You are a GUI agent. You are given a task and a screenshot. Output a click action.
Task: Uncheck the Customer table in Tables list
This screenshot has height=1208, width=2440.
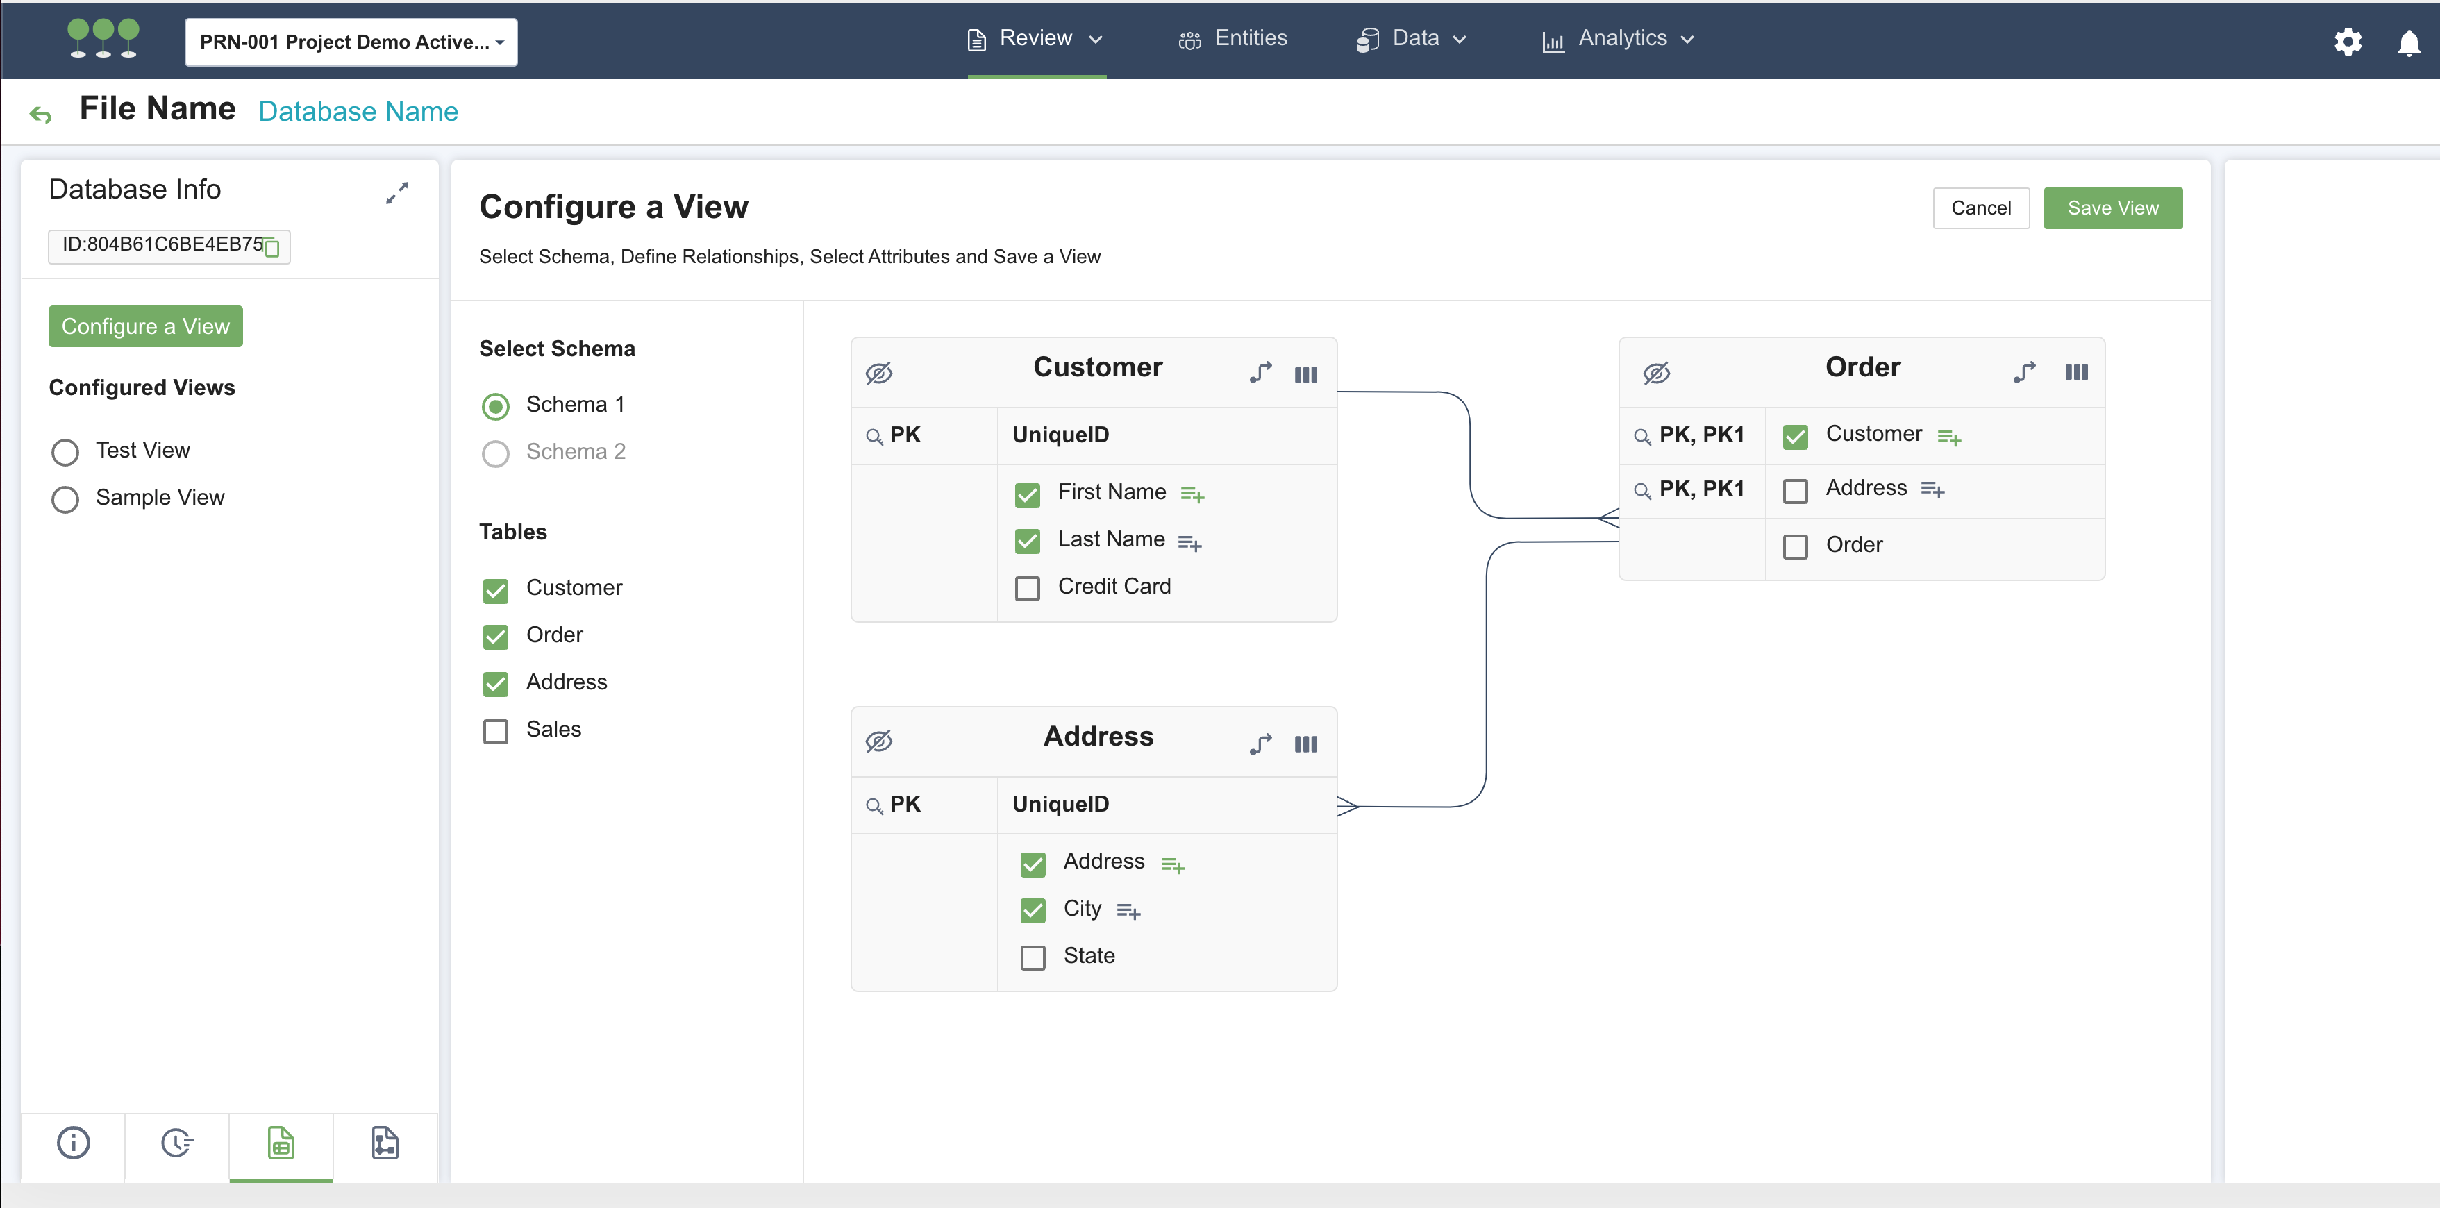pyautogui.click(x=495, y=590)
